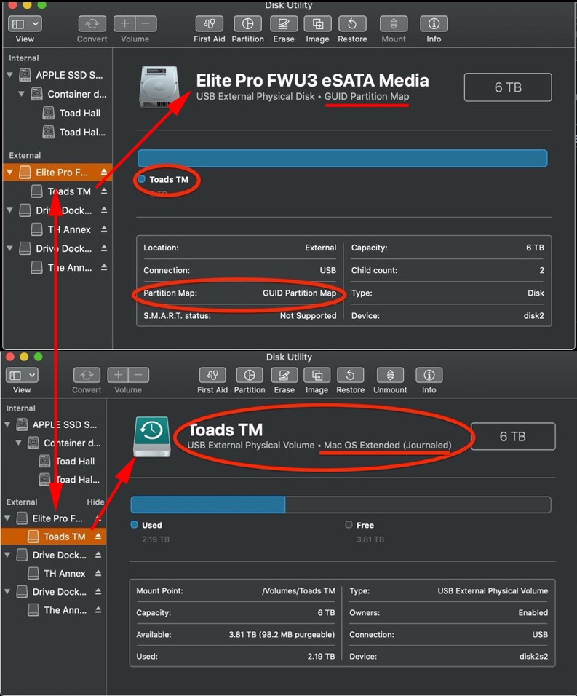Eject Toads TM volume in top window sidebar
577x696 pixels.
click(x=104, y=191)
